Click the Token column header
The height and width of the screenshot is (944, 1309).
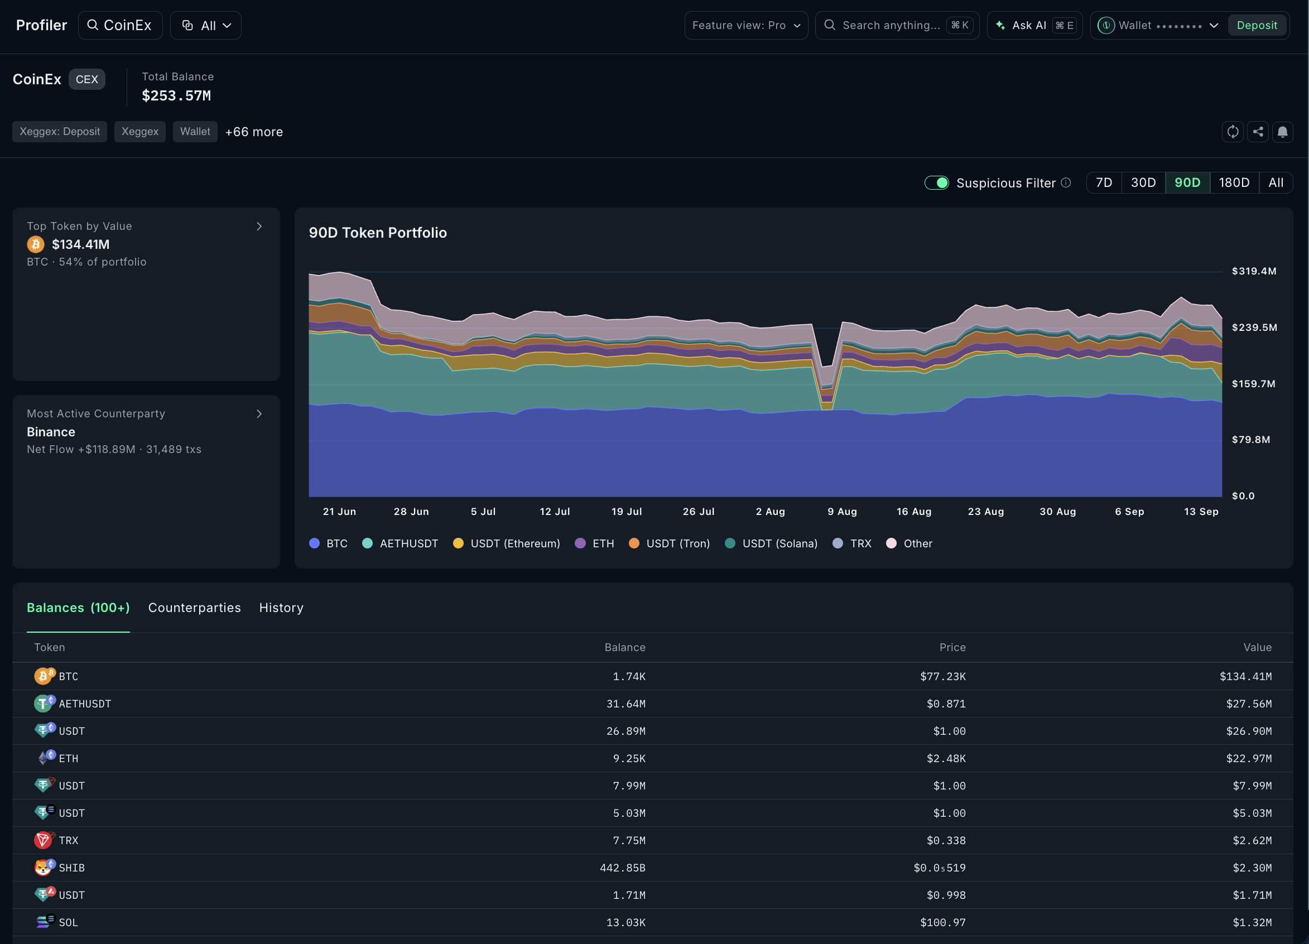(50, 647)
